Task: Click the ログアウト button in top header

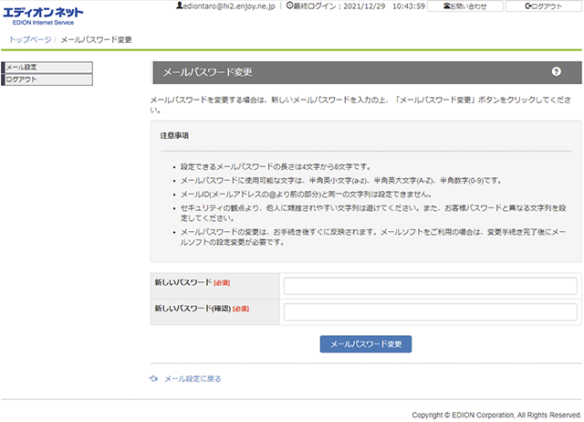Action: [544, 6]
